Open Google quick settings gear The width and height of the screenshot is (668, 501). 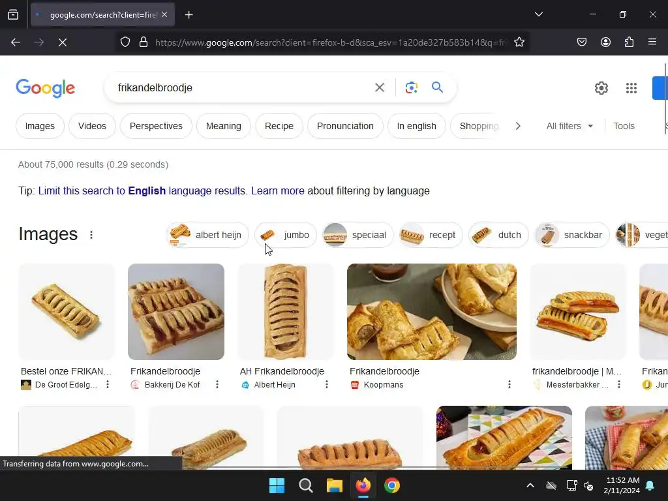(601, 88)
